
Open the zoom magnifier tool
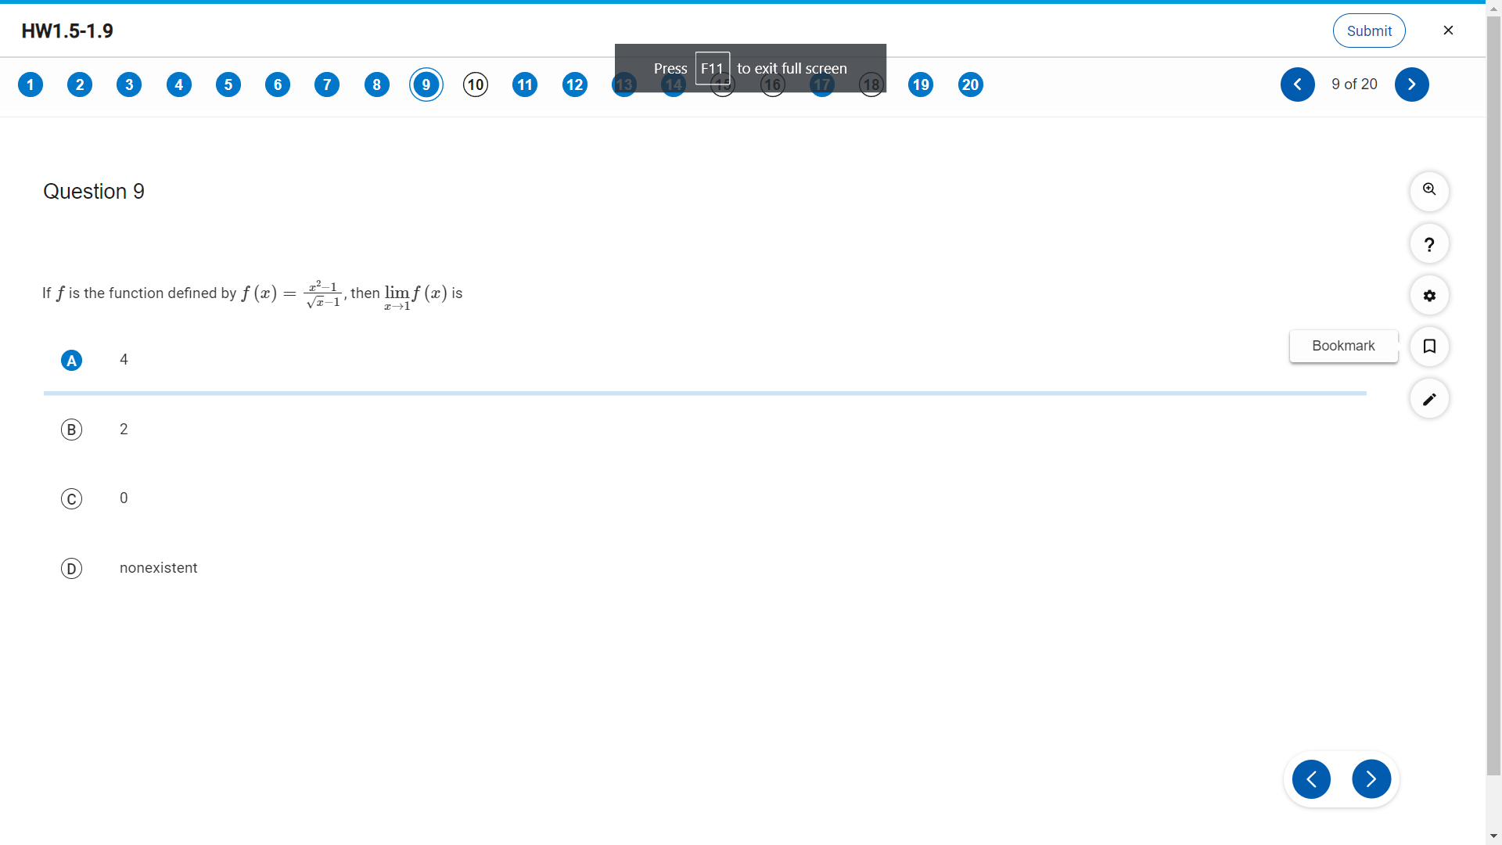click(x=1429, y=190)
